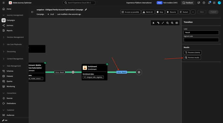Zoom in on the canvas
Screen dimensions: 223x123
pyautogui.click(x=172, y=23)
